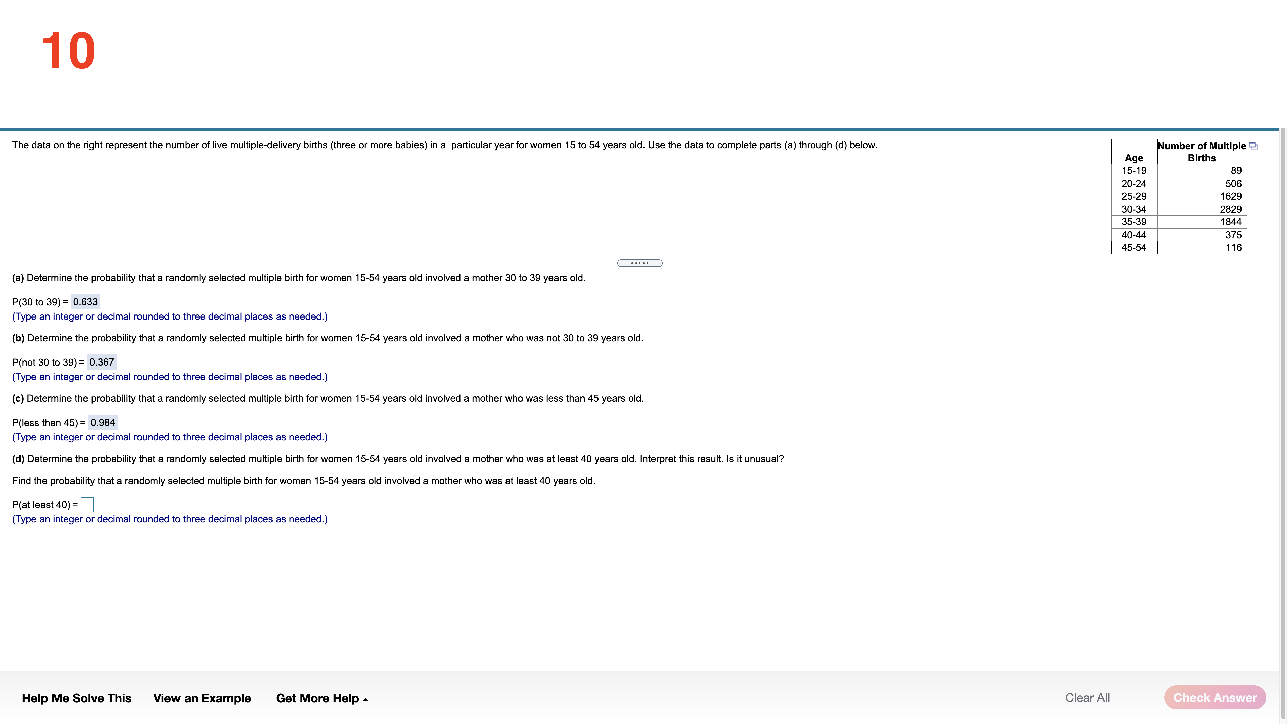Image resolution: width=1287 pixels, height=724 pixels.
Task: Click the dotted divider collapse handle
Action: [639, 263]
